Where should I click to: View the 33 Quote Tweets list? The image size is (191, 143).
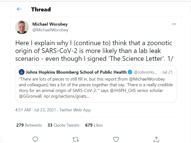(63, 125)
